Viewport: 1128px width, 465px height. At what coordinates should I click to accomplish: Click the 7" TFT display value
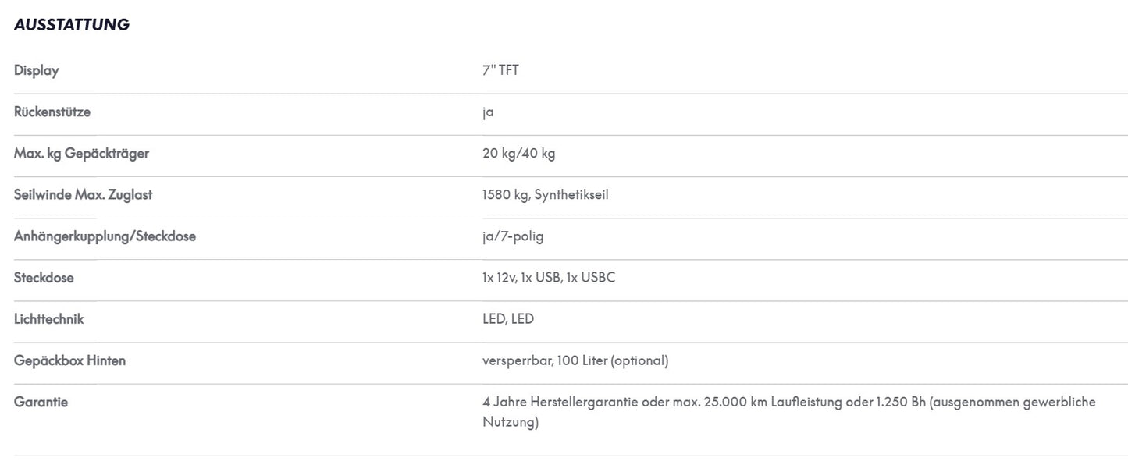coord(500,70)
